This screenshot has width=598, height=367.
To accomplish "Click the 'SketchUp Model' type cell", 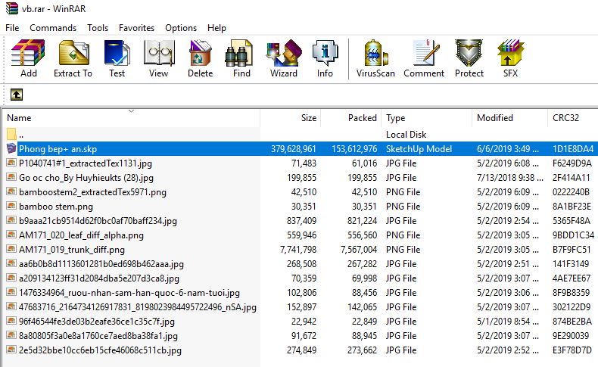I will click(x=419, y=149).
